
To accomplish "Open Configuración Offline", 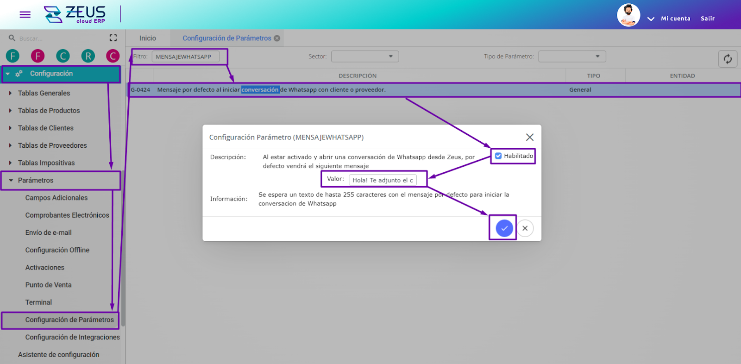I will click(57, 250).
